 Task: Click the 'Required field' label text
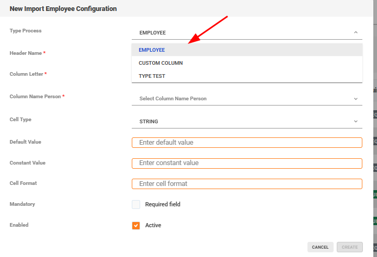163,204
